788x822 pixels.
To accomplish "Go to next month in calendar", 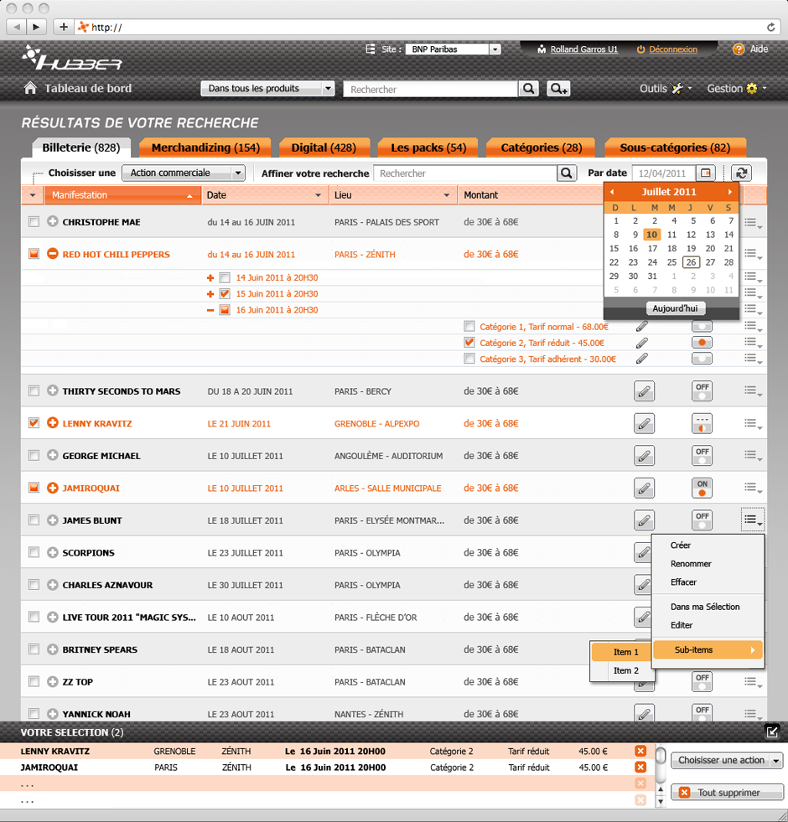I will coord(730,192).
